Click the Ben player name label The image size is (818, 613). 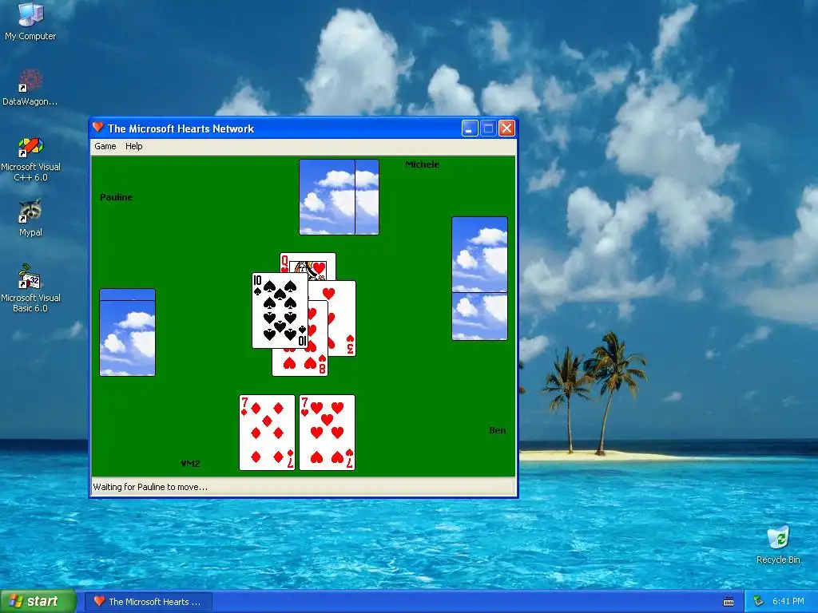497,430
